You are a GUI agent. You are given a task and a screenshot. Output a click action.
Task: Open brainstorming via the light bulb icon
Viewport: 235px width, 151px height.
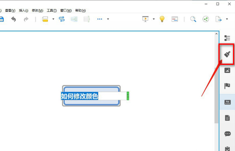click(162, 19)
